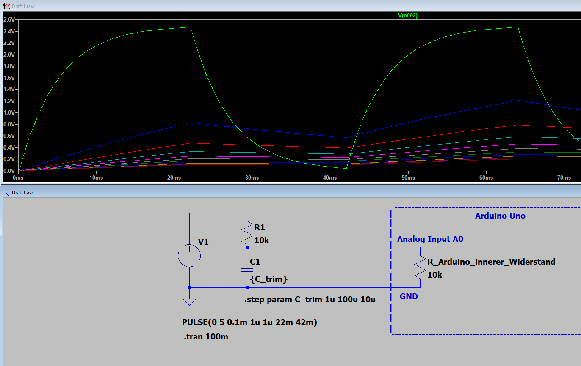Click the Draft1.asc schematic window icon

coord(6,192)
